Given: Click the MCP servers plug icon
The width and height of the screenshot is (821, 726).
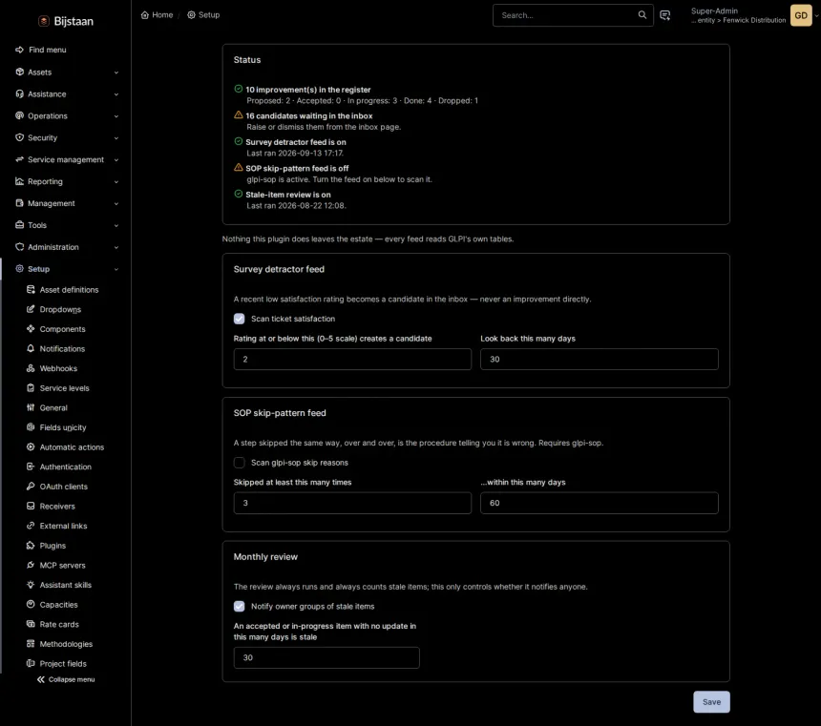Looking at the screenshot, I should pos(31,566).
